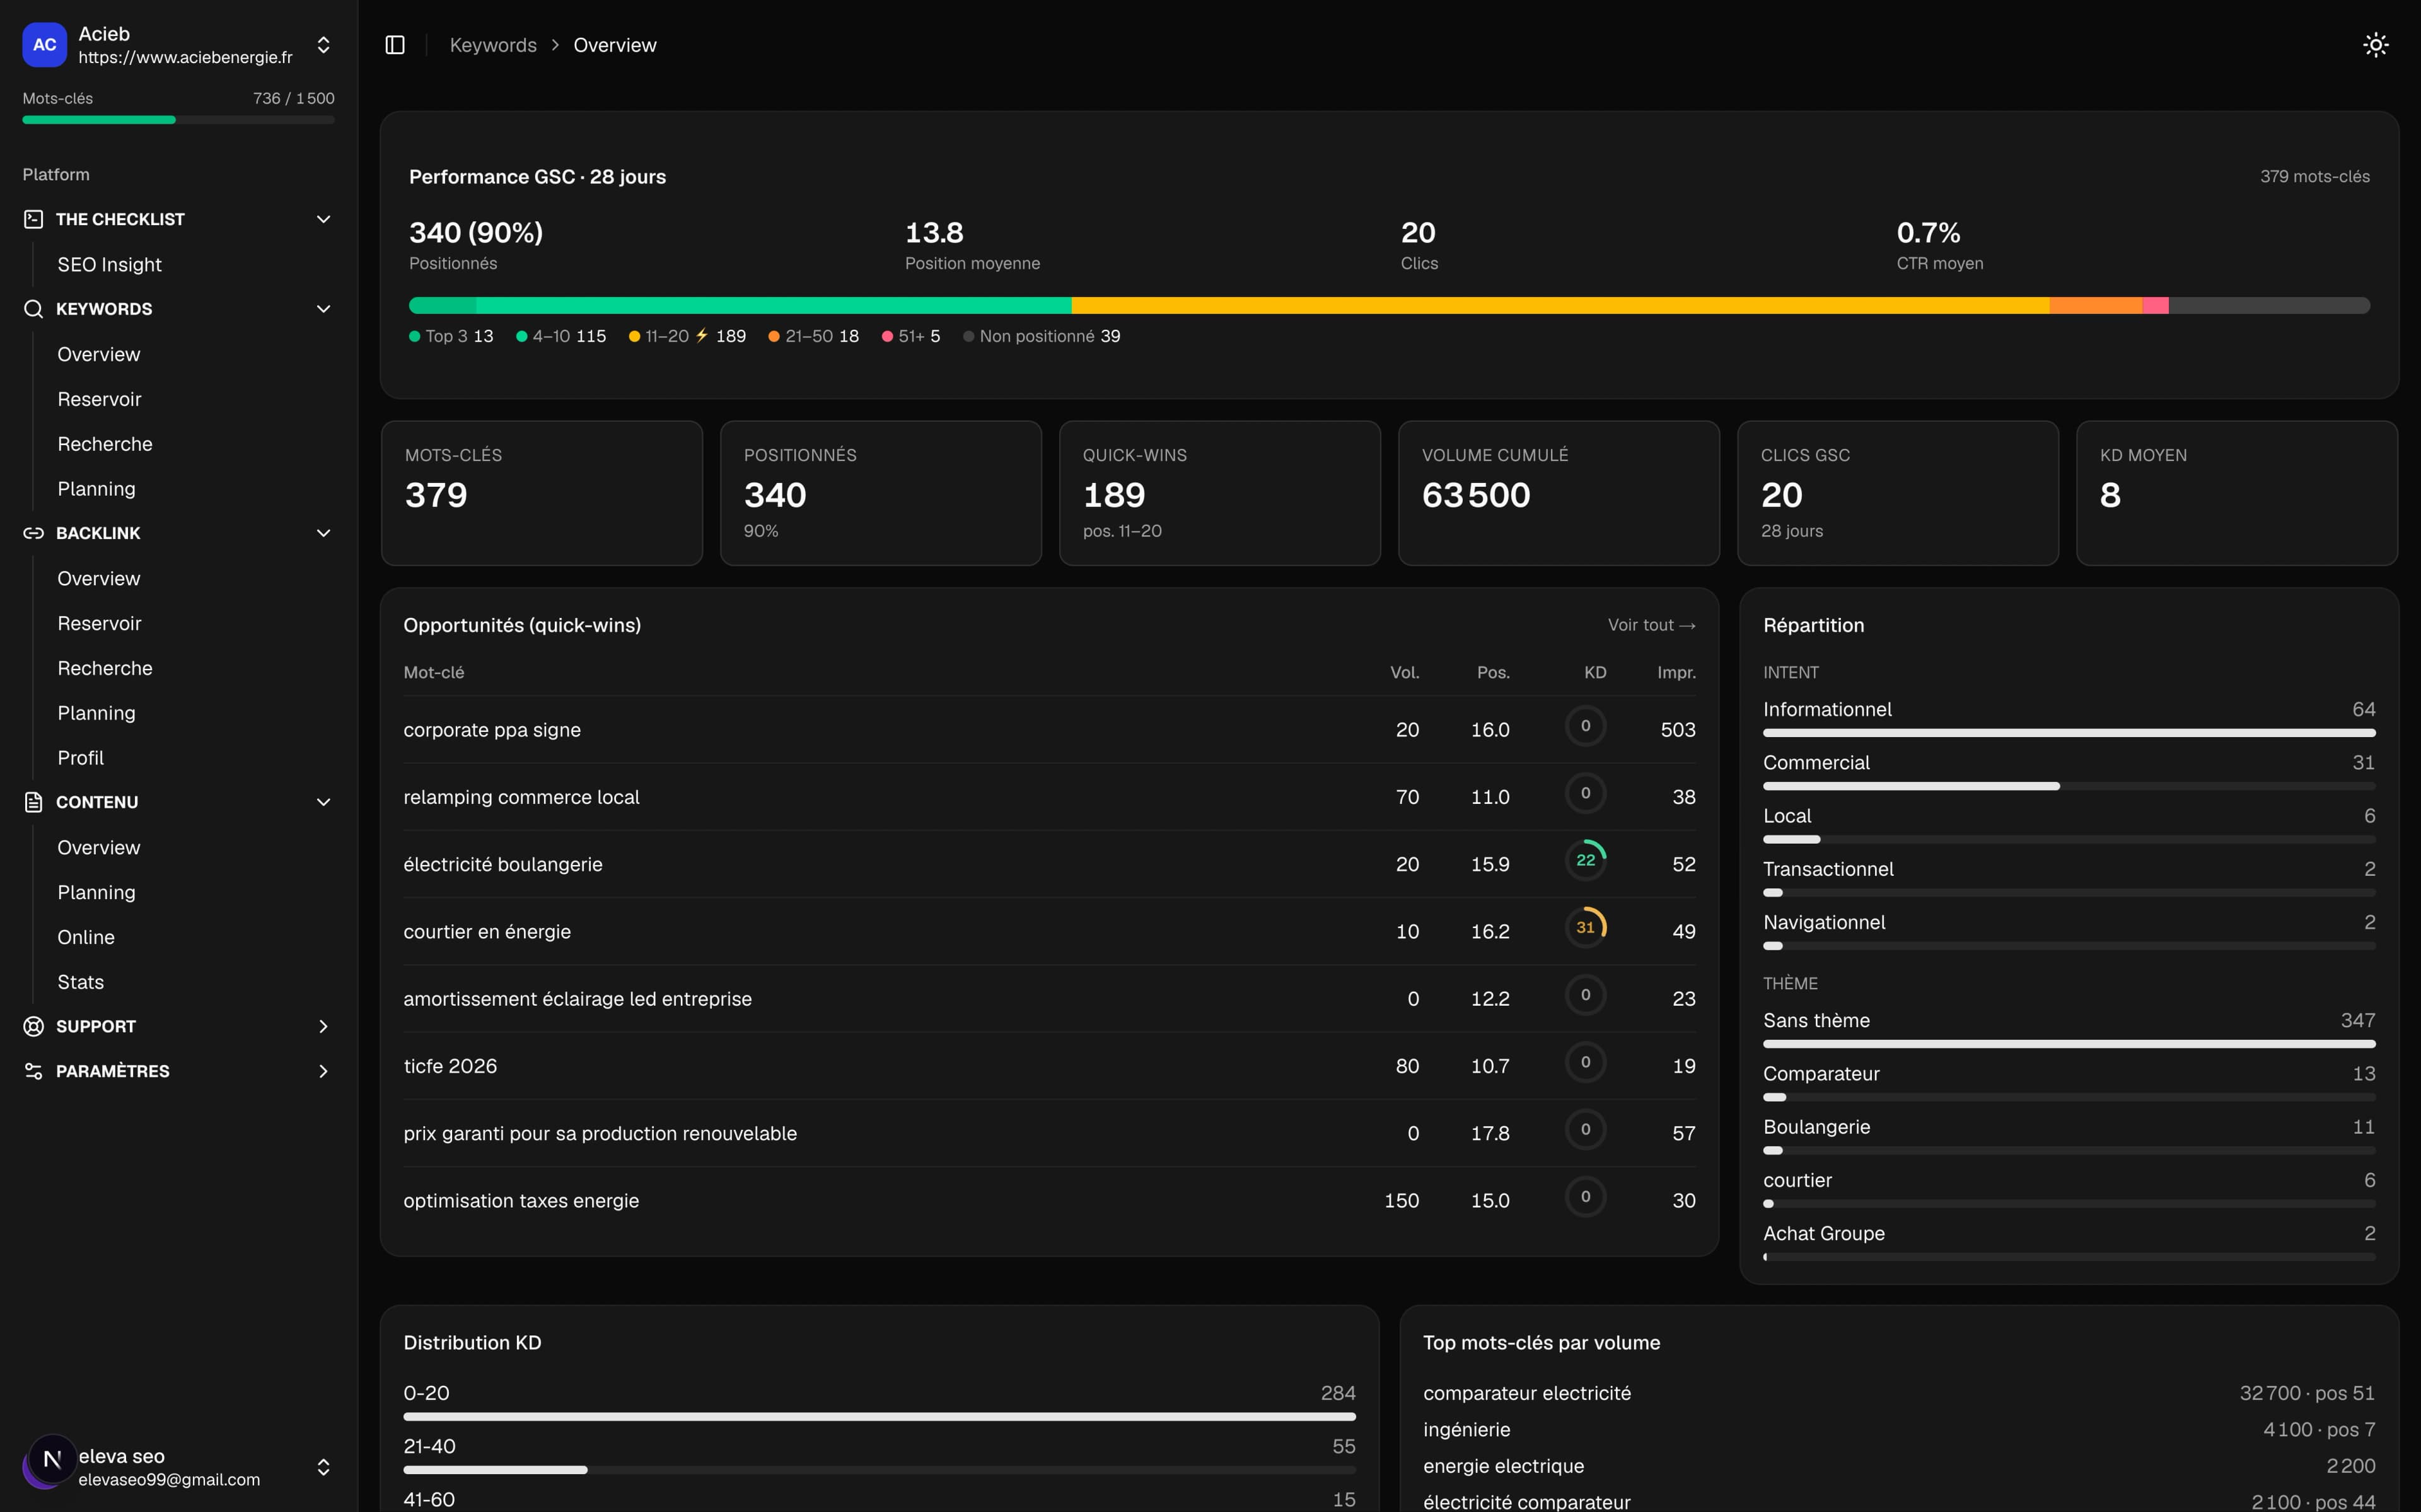
Task: Click the KD gauge for optimisation taxes energie
Action: (x=1586, y=1196)
